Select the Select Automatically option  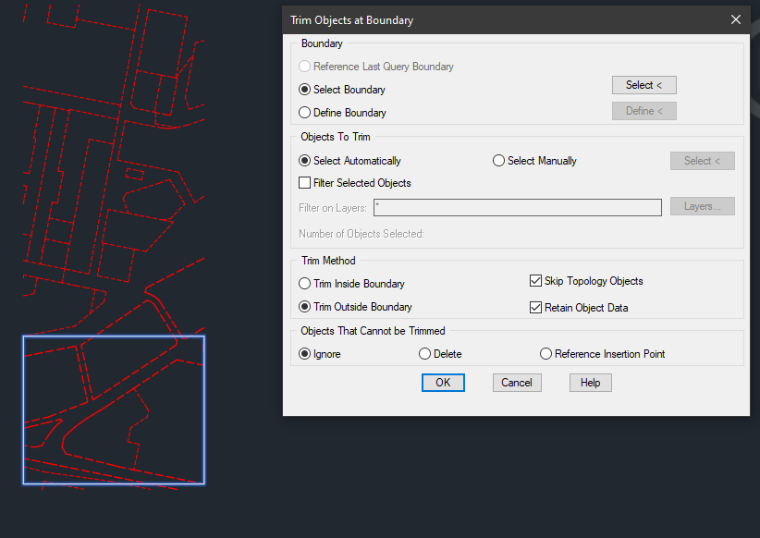(x=305, y=160)
